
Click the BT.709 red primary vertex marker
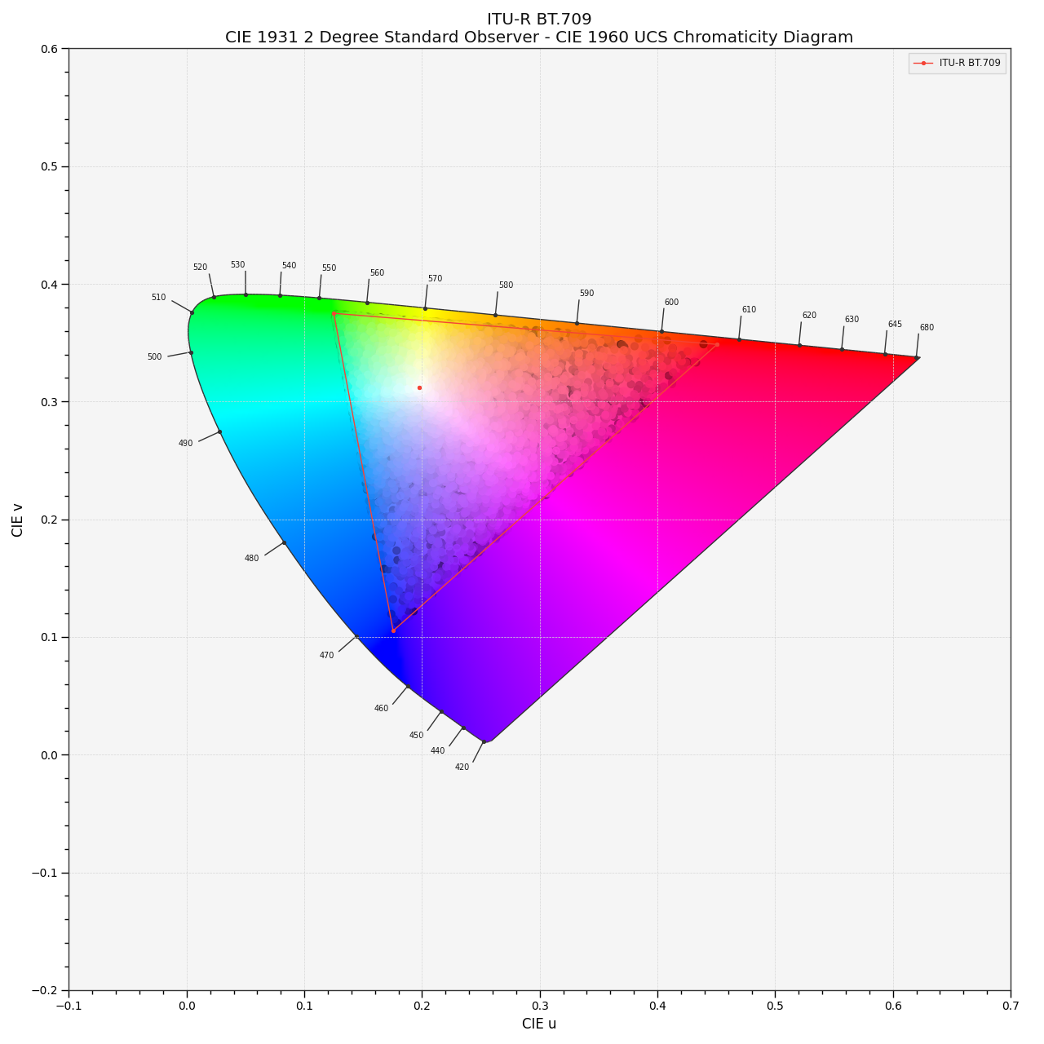click(x=717, y=344)
